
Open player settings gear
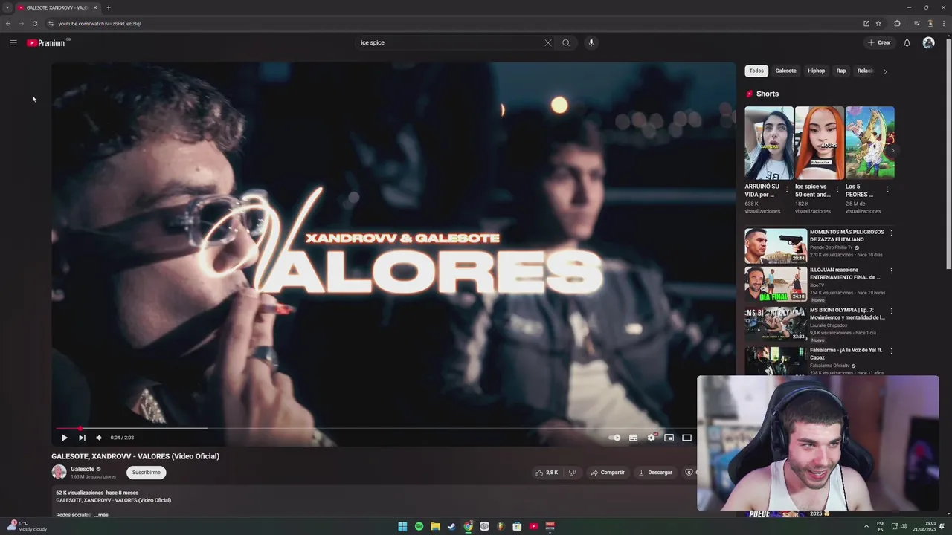coord(651,438)
